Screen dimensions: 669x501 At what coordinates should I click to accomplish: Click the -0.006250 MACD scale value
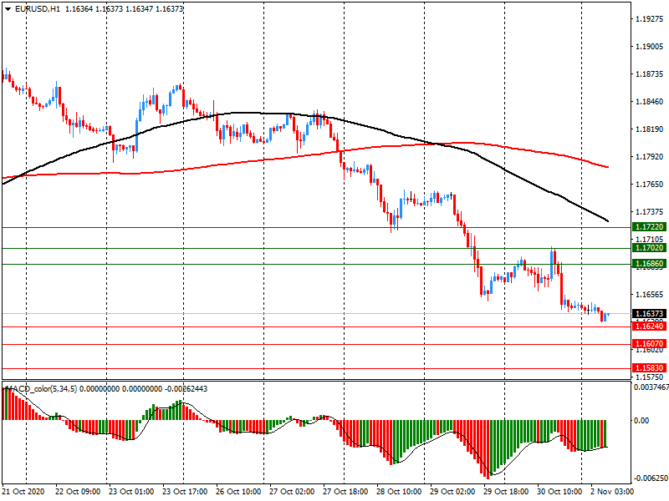[x=651, y=478]
